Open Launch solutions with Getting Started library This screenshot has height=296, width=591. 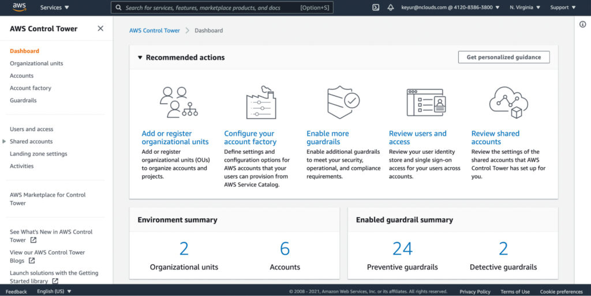click(x=54, y=277)
